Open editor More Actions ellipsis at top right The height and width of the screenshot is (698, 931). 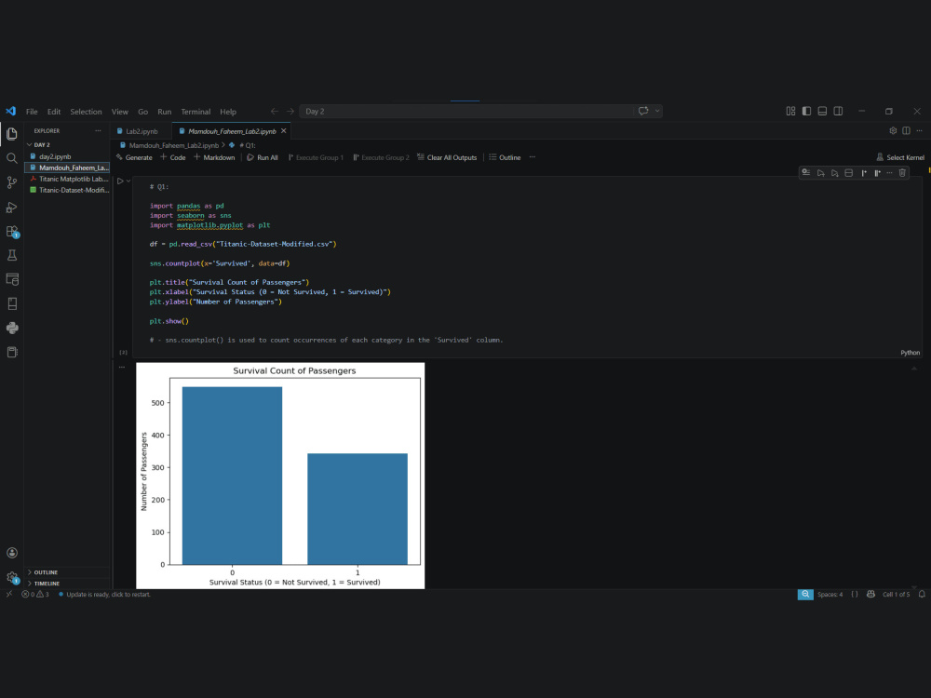point(919,130)
